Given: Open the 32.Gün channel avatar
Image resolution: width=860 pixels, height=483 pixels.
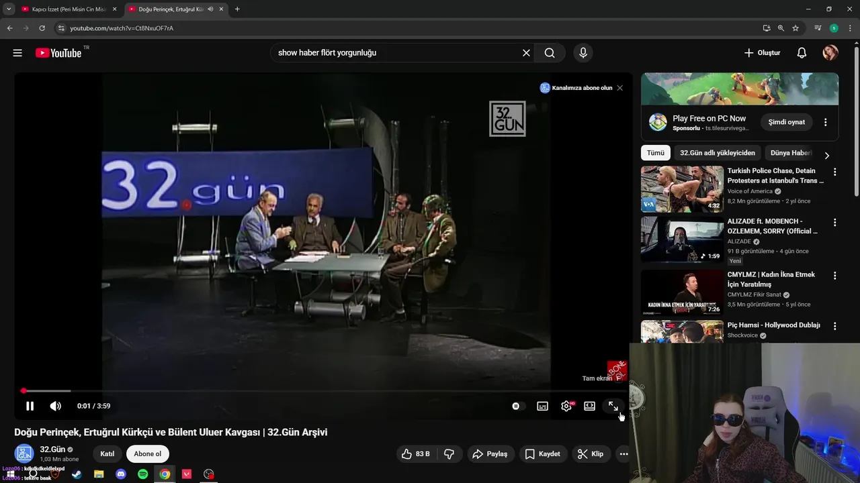Looking at the screenshot, I should [24, 453].
